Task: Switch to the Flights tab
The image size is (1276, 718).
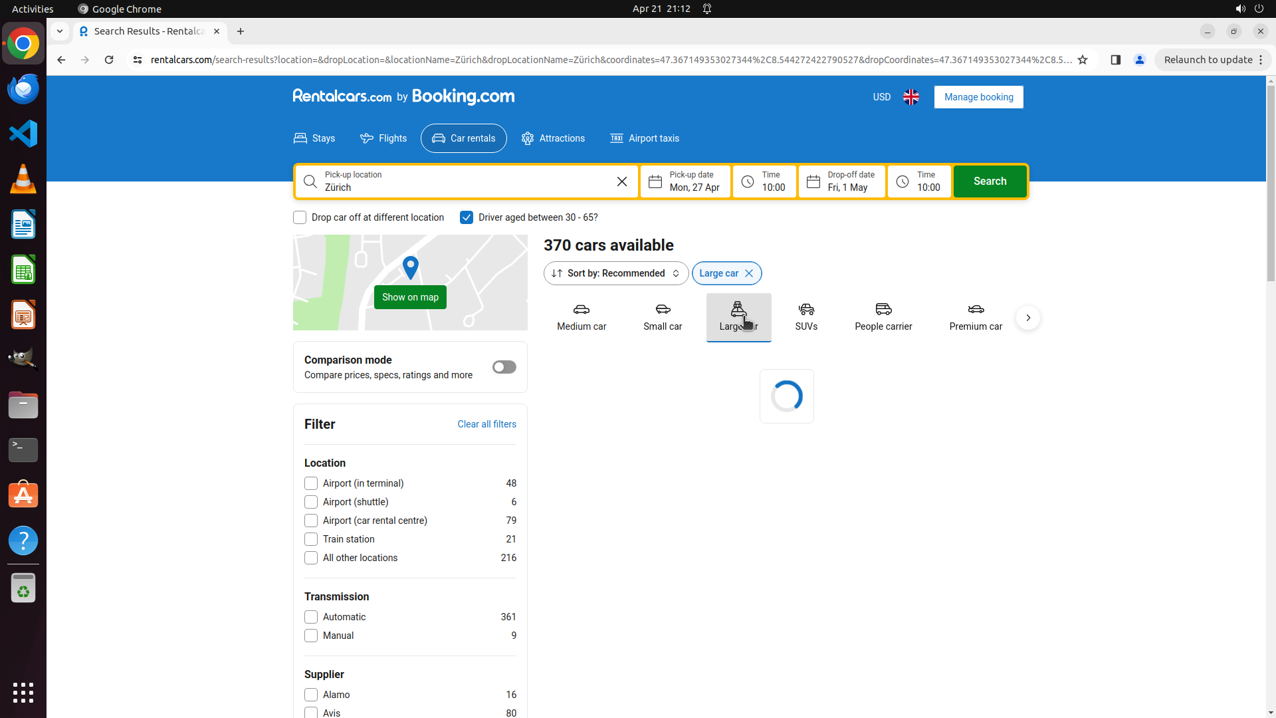Action: pos(383,138)
